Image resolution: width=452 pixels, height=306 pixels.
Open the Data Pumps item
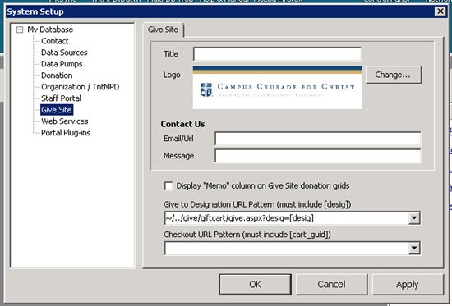tap(62, 64)
